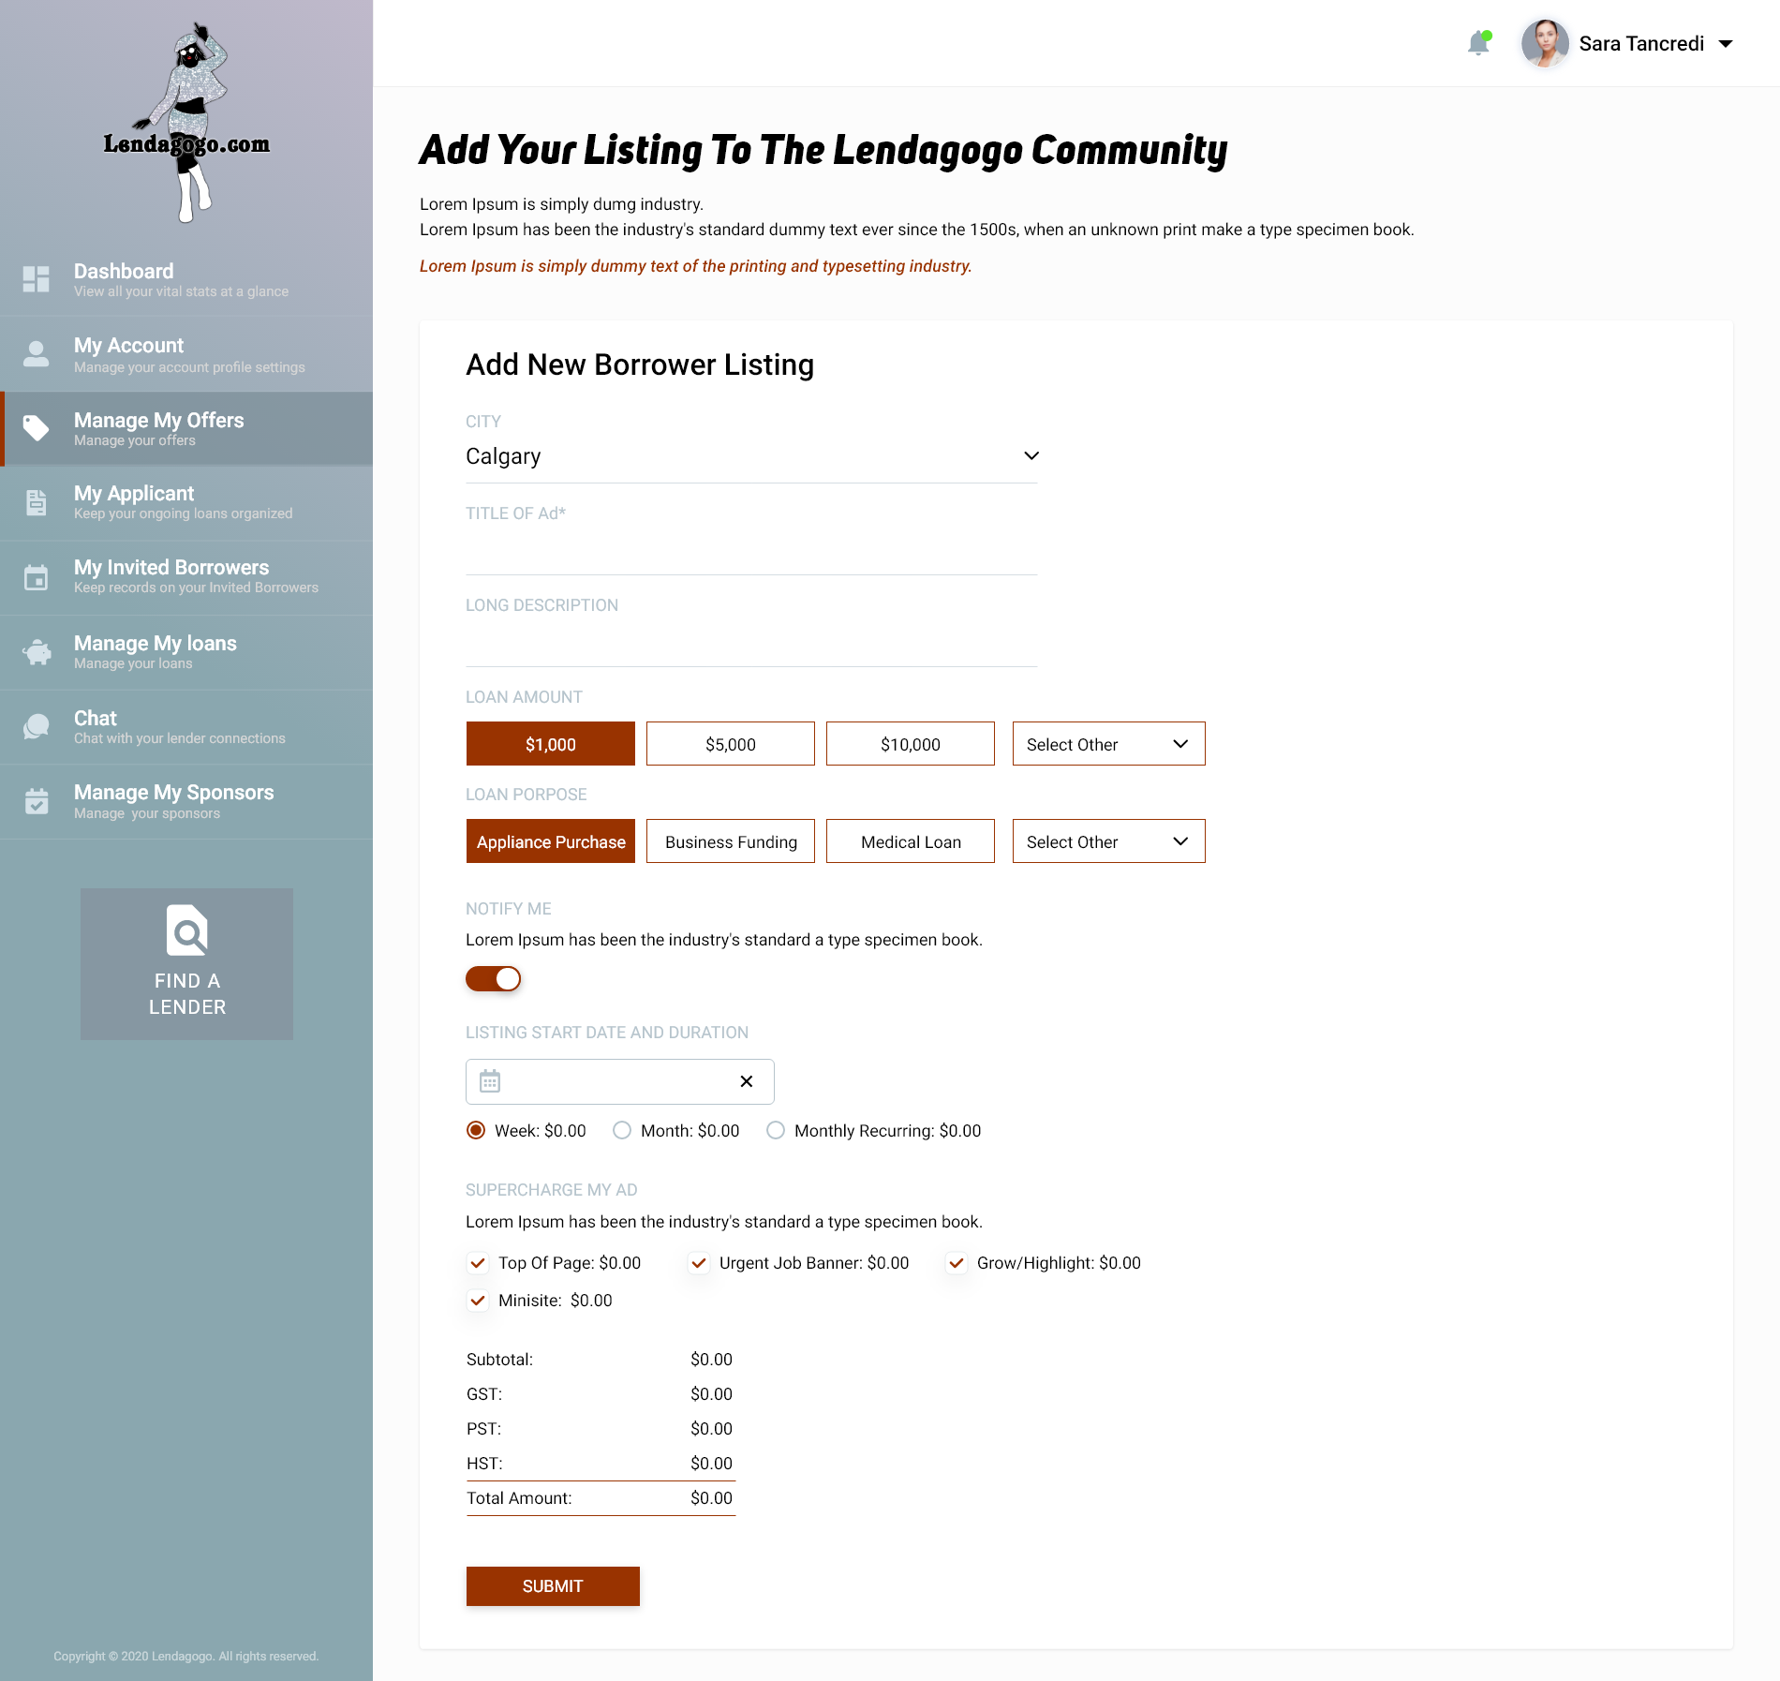
Task: Click the Manage My Offers tag icon
Action: coord(36,428)
